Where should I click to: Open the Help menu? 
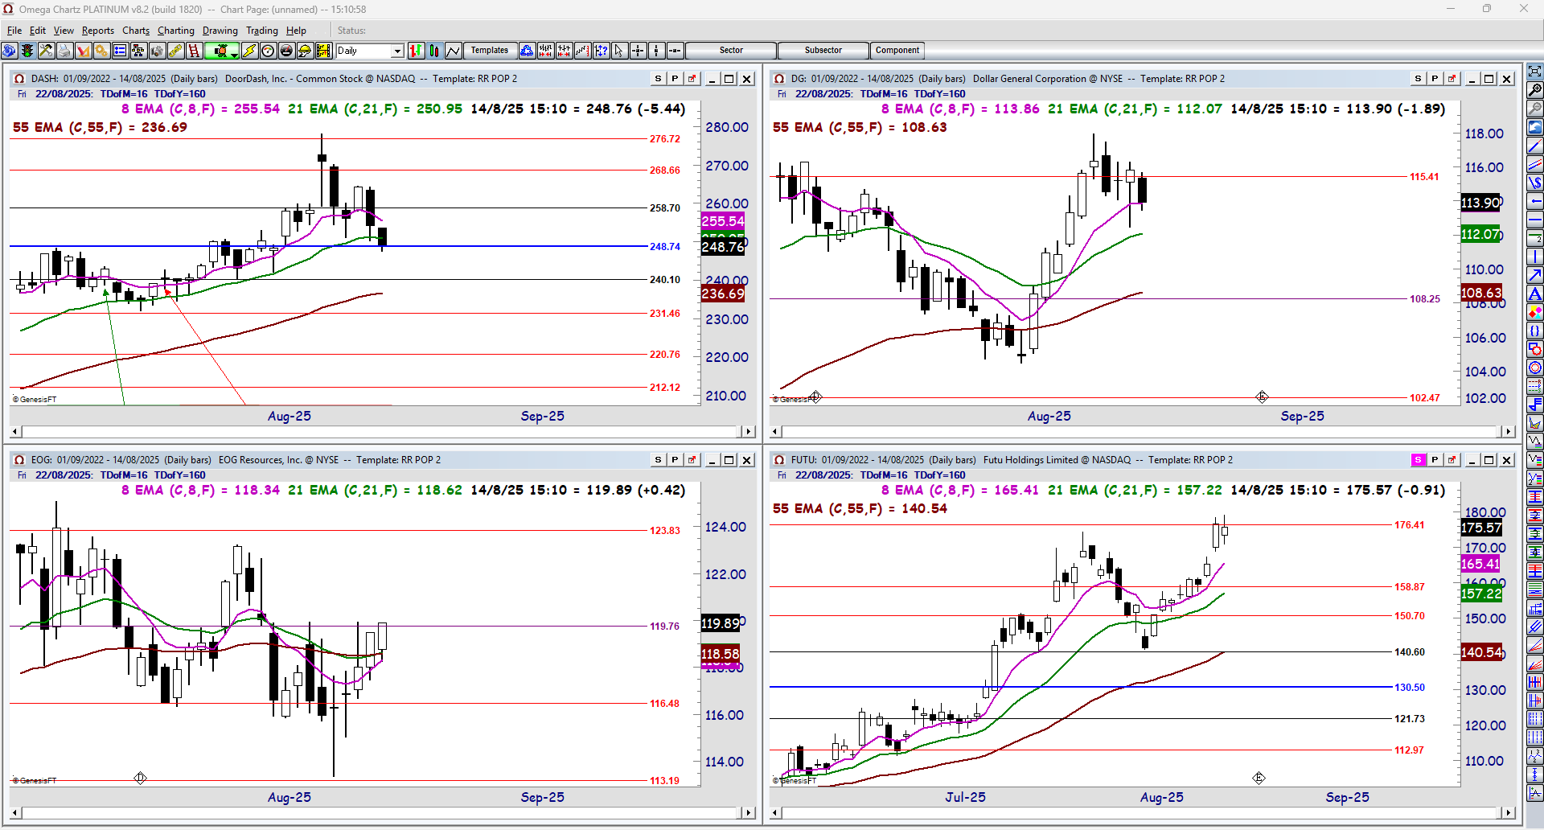point(296,31)
